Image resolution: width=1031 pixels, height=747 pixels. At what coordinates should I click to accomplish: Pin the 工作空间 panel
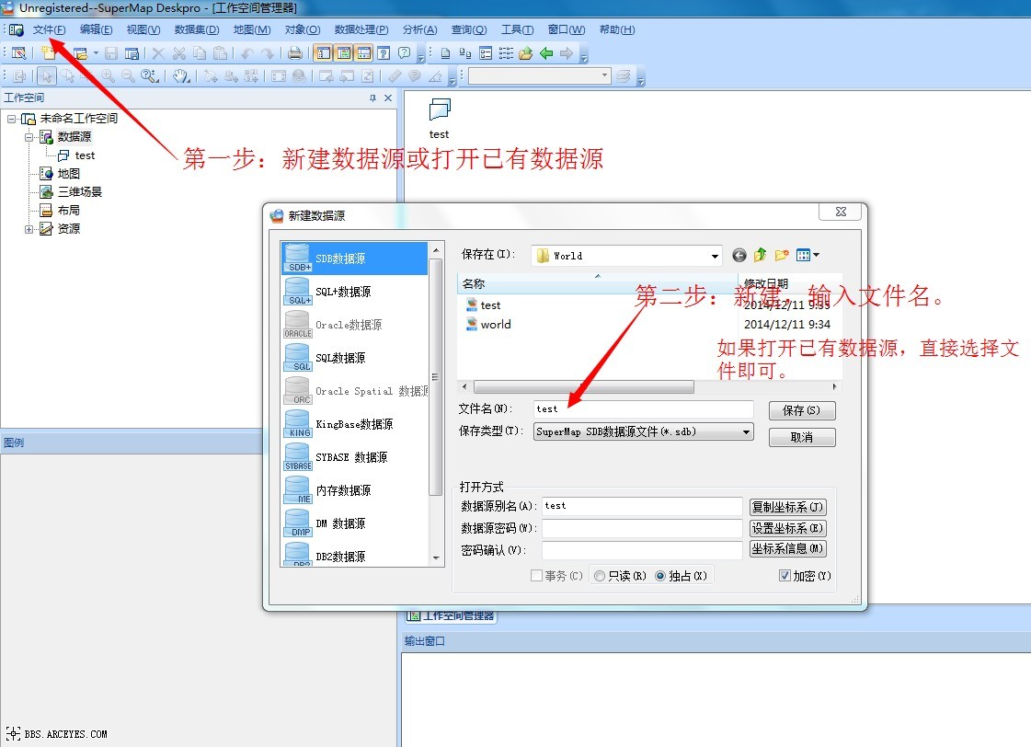pyautogui.click(x=372, y=98)
